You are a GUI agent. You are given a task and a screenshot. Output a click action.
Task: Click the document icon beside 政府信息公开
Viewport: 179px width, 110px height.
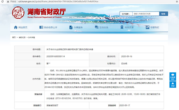pyautogui.click(x=41, y=27)
